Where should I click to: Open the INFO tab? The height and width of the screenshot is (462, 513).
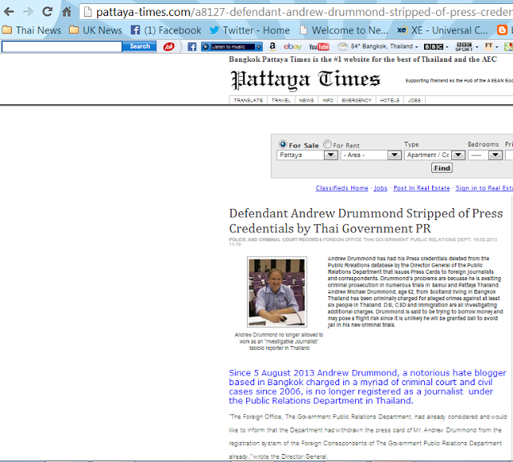click(328, 100)
